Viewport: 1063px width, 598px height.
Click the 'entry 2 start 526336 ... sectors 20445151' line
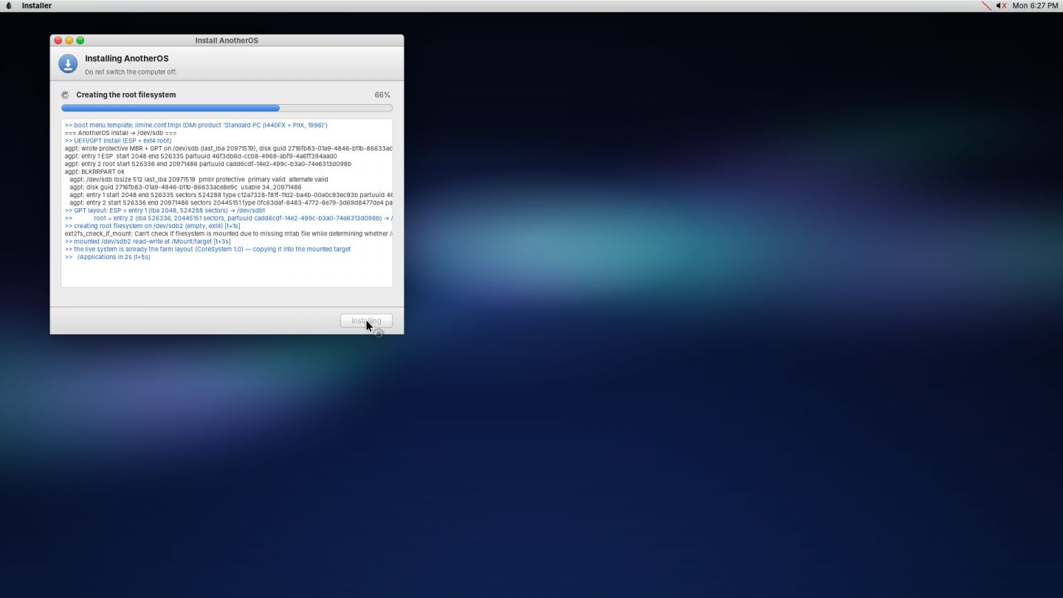click(x=231, y=203)
